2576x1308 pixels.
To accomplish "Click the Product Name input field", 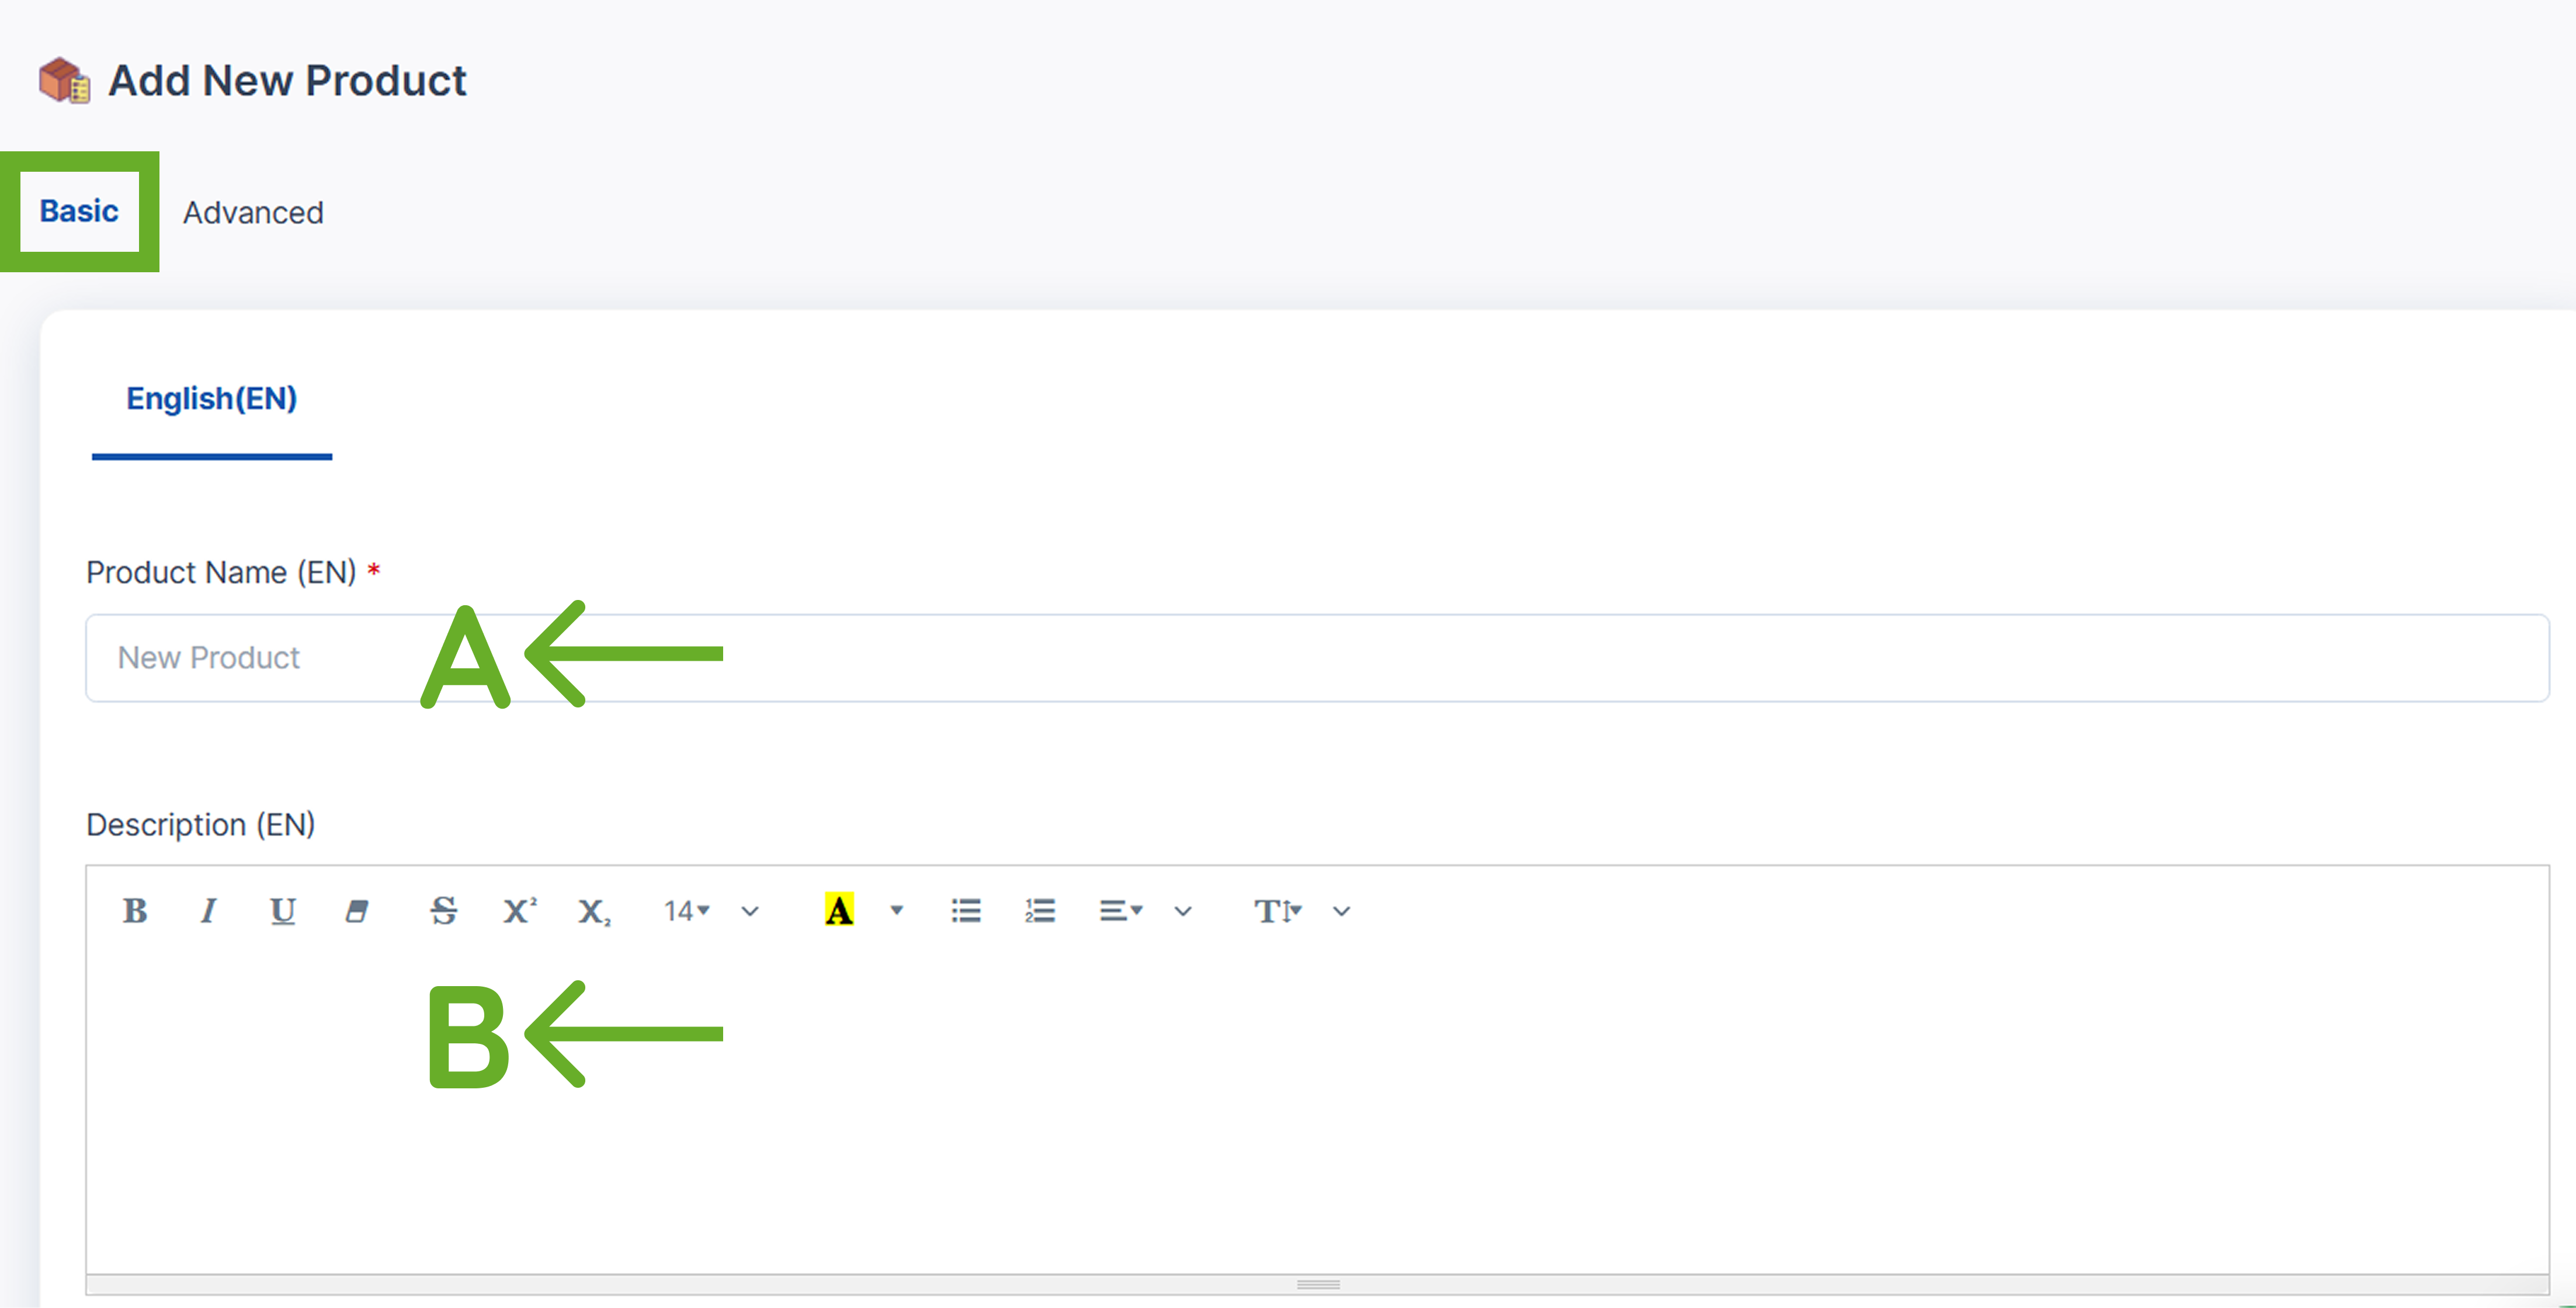I will point(1317,658).
